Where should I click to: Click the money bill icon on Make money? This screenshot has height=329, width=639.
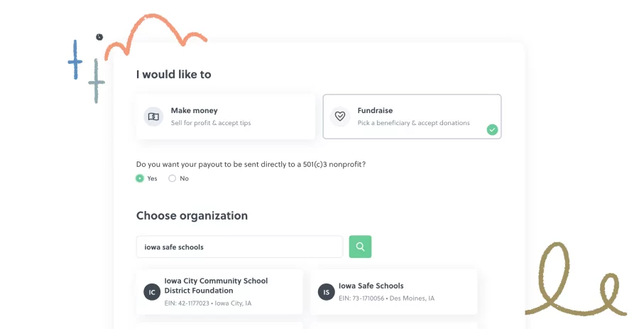coord(153,117)
